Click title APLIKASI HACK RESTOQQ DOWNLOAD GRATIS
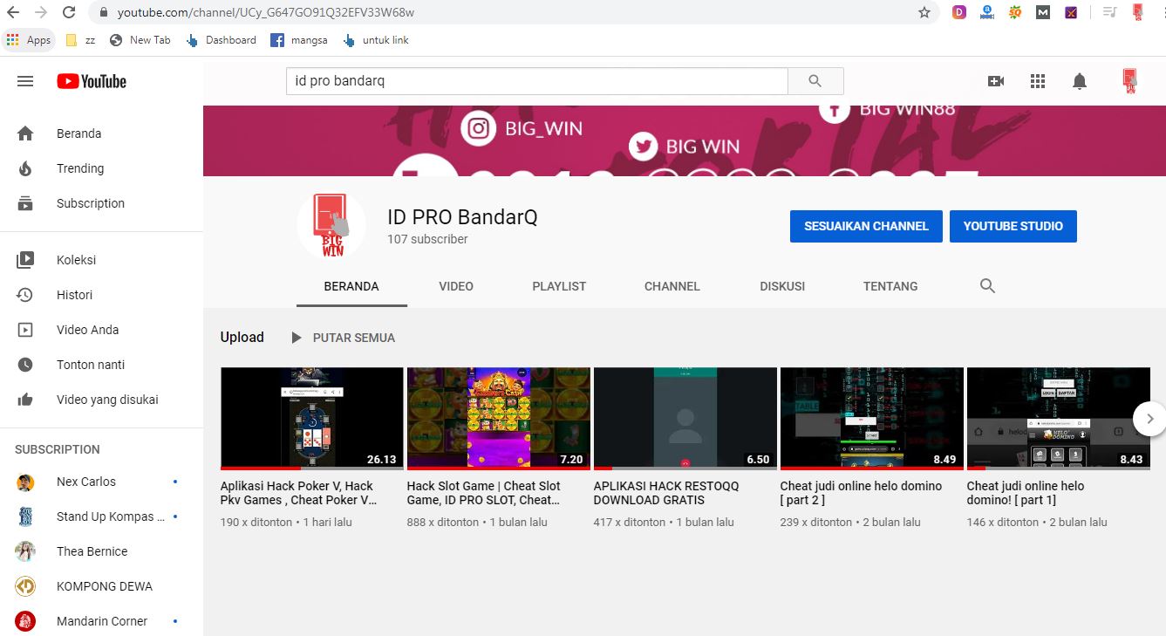The width and height of the screenshot is (1166, 636). pos(666,493)
